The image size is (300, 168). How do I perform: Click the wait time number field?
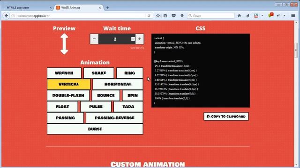click(115, 39)
